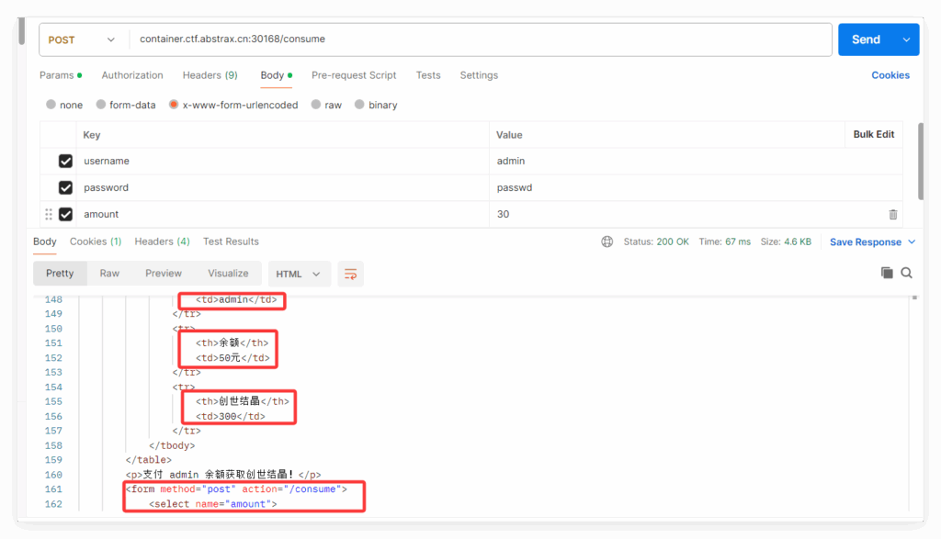Screen dimensions: 941x539
Task: Switch to the Authorization tab
Action: tap(132, 75)
